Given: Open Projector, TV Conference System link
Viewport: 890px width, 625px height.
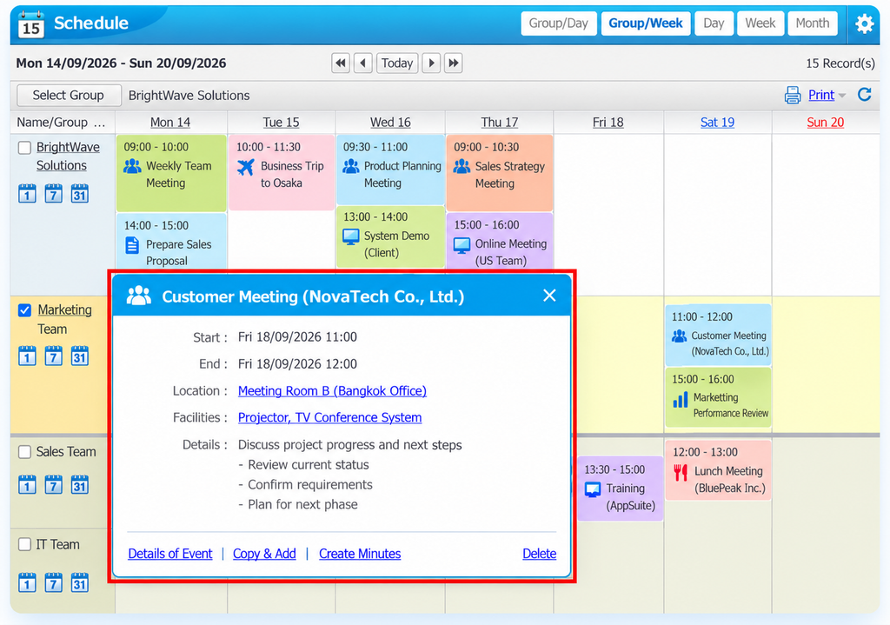Looking at the screenshot, I should pos(329,417).
